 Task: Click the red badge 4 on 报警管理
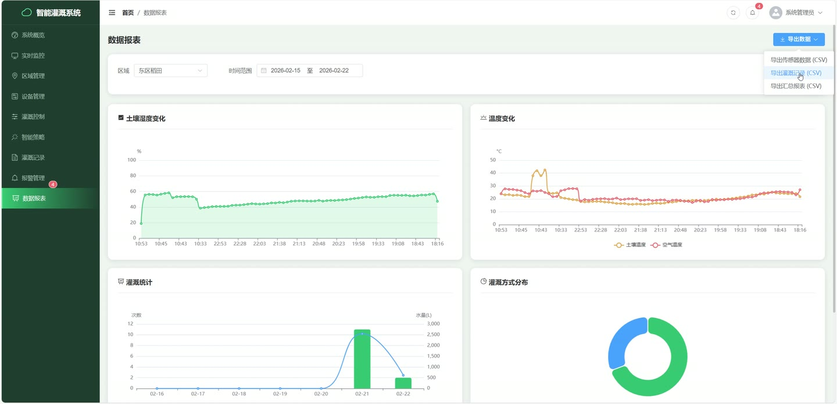53,185
